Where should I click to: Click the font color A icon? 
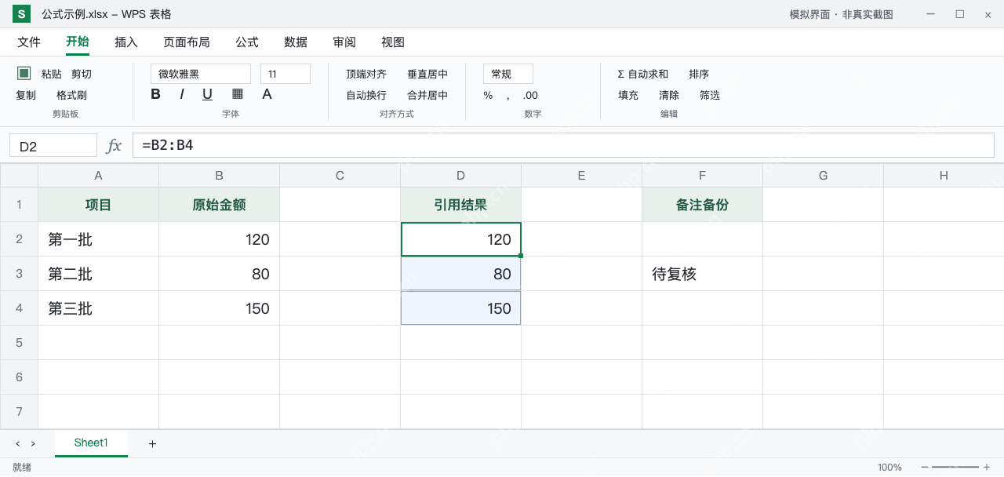pos(267,94)
